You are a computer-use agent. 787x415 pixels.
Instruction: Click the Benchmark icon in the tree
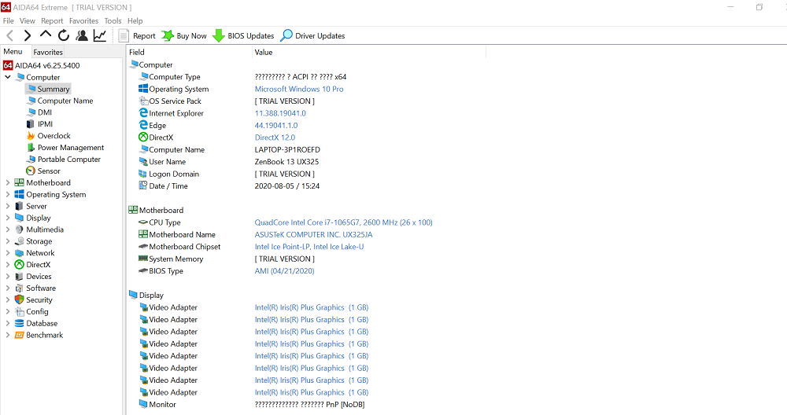[19, 335]
